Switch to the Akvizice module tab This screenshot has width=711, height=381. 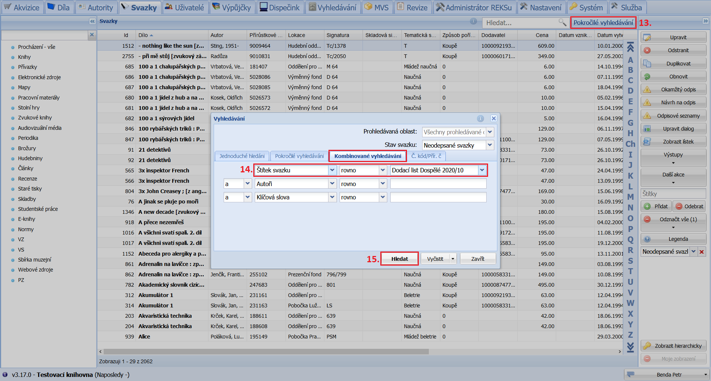(x=23, y=7)
